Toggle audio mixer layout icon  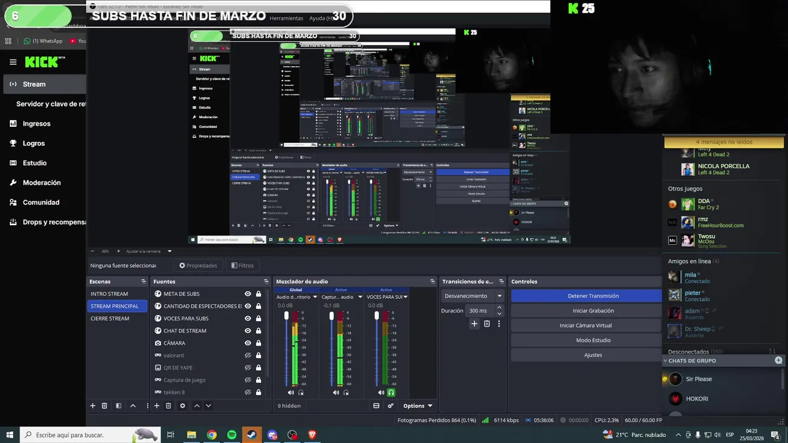coord(376,405)
